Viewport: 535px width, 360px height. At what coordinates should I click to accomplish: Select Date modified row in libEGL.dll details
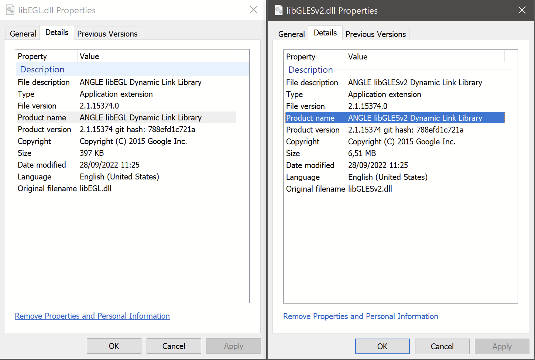126,165
